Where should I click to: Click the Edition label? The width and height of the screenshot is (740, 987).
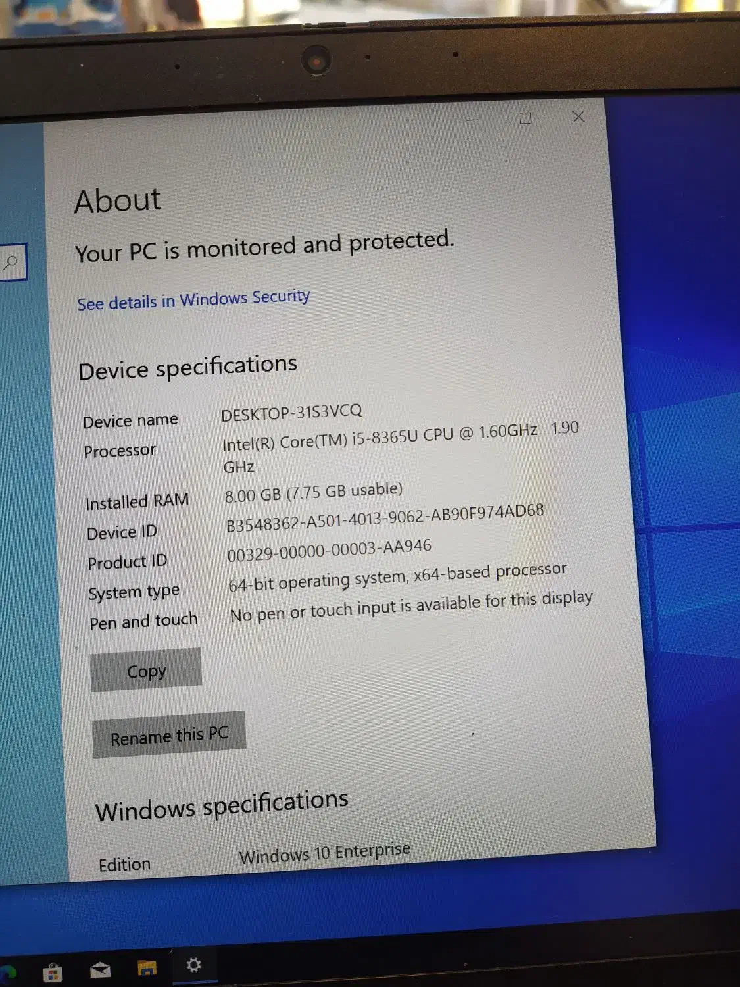coord(124,864)
